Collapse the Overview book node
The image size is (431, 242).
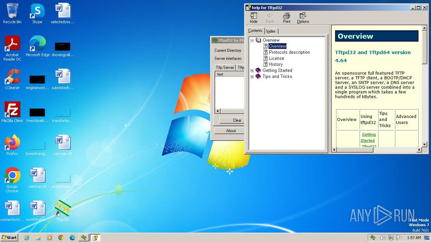(252, 40)
